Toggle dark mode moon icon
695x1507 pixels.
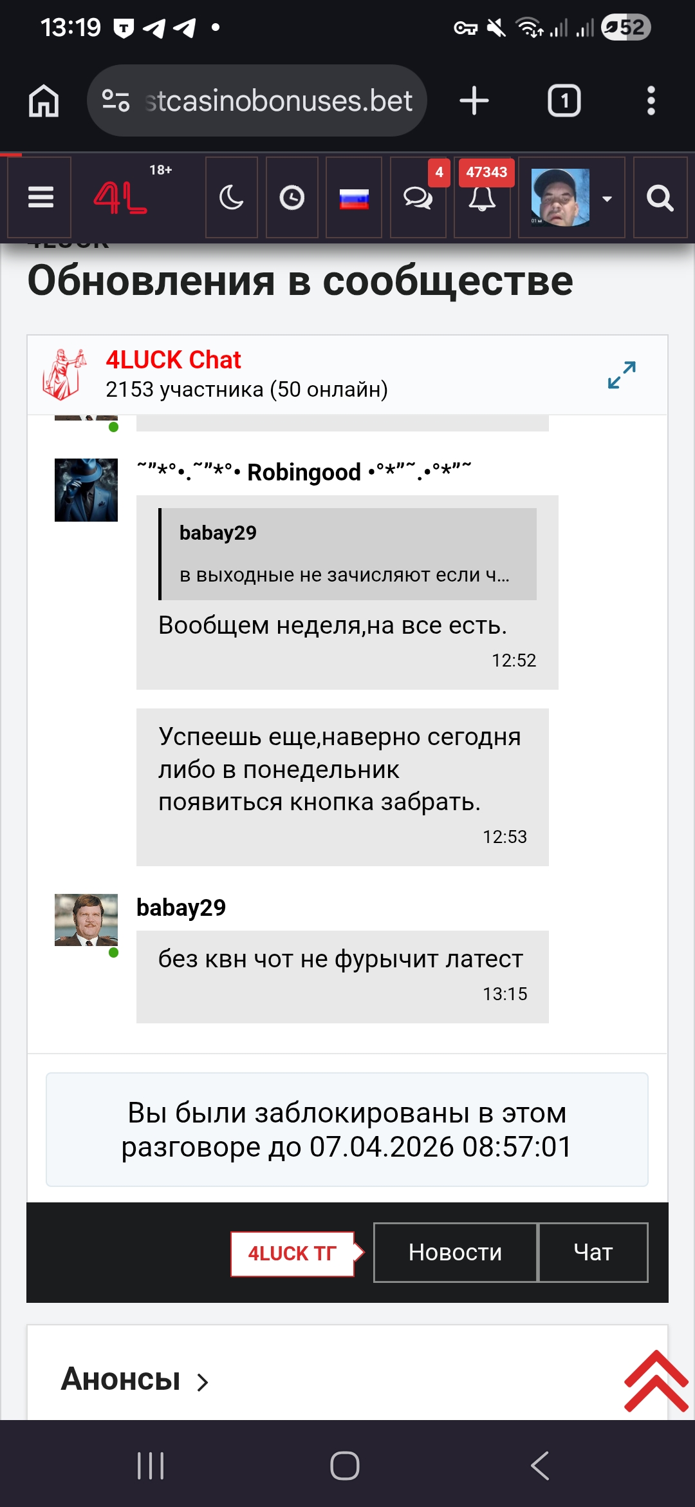232,198
